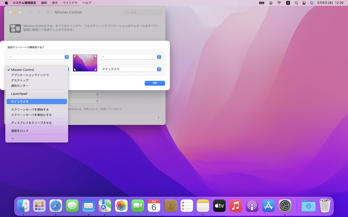The height and width of the screenshot is (217, 348).
Task: Launch FaceTime from the Dock
Action: pyautogui.click(x=137, y=206)
